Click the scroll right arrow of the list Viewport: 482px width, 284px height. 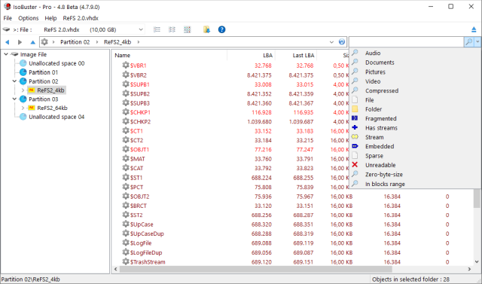click(469, 269)
